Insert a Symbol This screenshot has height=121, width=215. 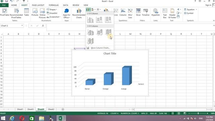(x=189, y=13)
